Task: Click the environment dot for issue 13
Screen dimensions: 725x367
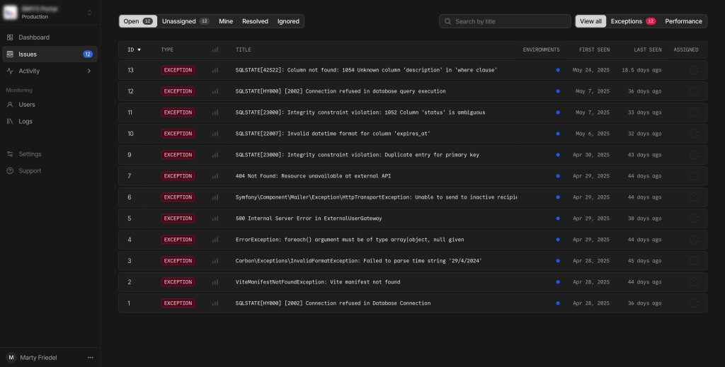Action: (558, 70)
